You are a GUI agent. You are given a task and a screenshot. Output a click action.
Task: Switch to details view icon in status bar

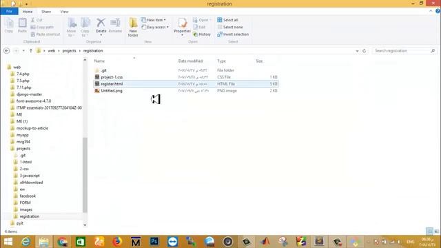(x=429, y=231)
